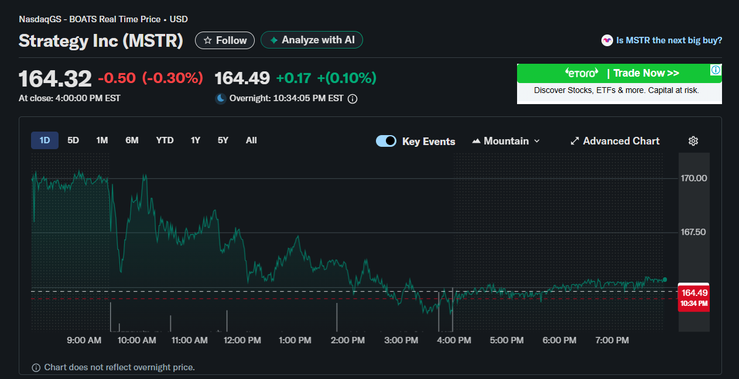
Task: Click the ad info icon on eToro banner
Action: (716, 70)
